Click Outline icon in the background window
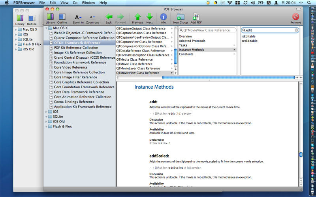The height and width of the screenshot is (197, 316). pos(32,18)
